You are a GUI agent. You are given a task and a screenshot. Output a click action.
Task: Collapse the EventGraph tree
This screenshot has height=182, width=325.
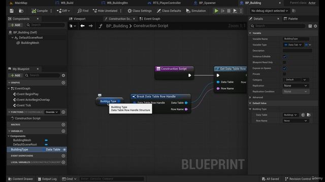(9, 88)
